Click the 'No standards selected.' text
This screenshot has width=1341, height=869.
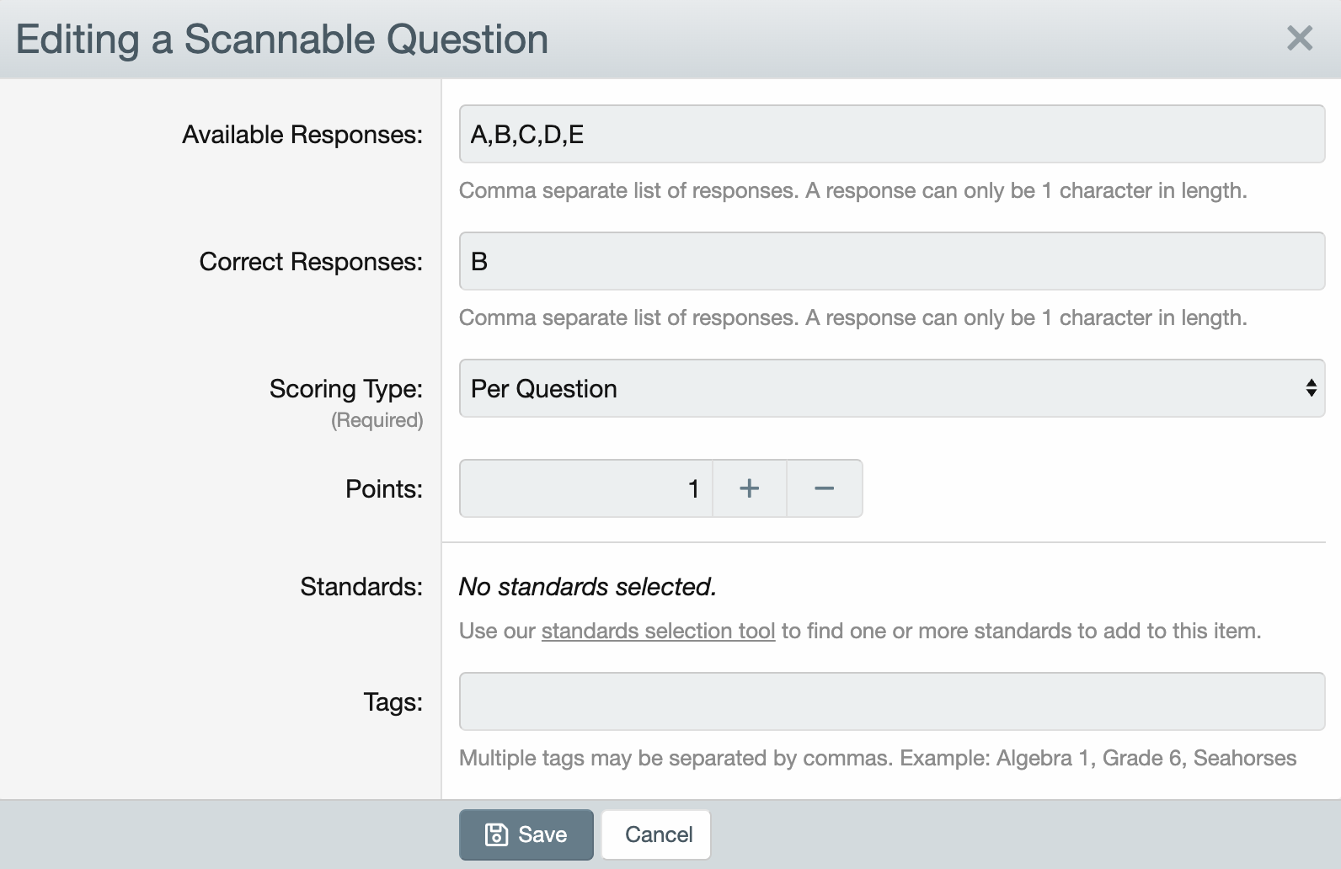click(587, 587)
